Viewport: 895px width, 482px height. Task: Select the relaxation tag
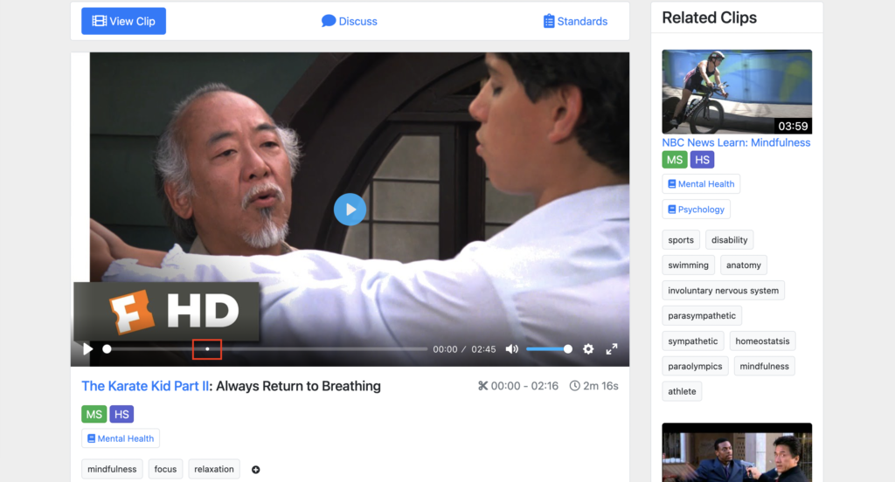[x=214, y=470]
